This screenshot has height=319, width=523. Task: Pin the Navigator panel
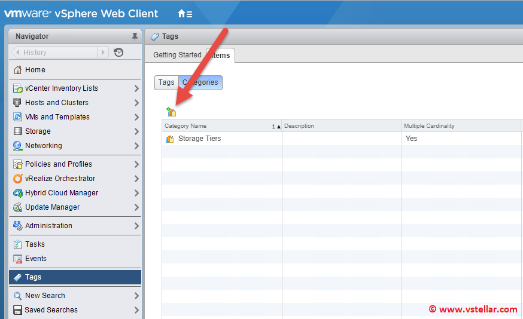(135, 36)
